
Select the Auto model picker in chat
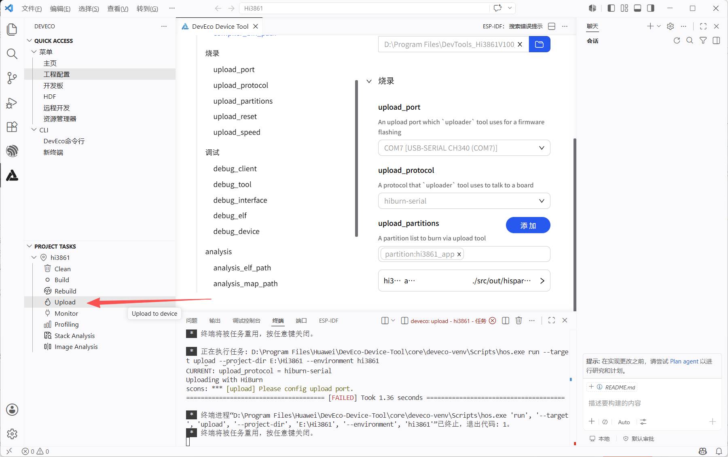[x=624, y=422]
